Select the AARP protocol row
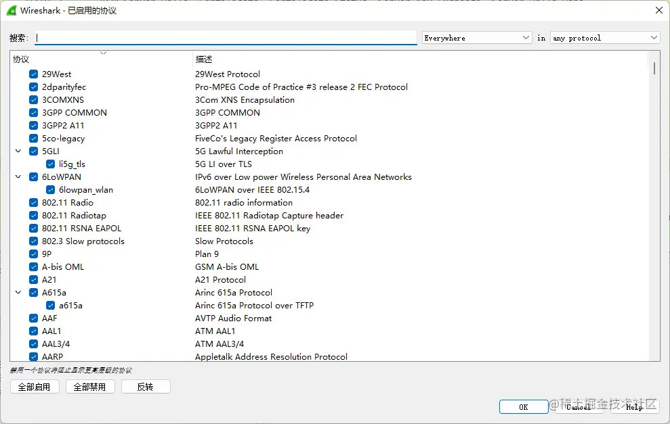 (329, 356)
